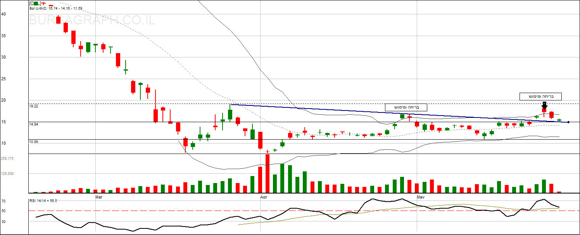Select the RSI 14/14 = 56.5 label
Viewport: 580px width, 235px height.
[x=43, y=200]
